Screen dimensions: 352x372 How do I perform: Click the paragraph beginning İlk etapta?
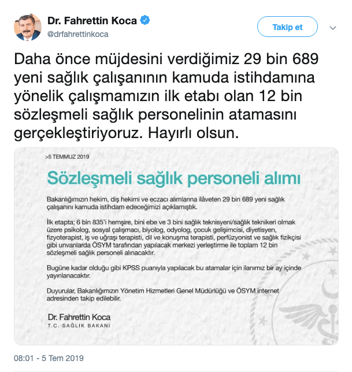pyautogui.click(x=174, y=237)
